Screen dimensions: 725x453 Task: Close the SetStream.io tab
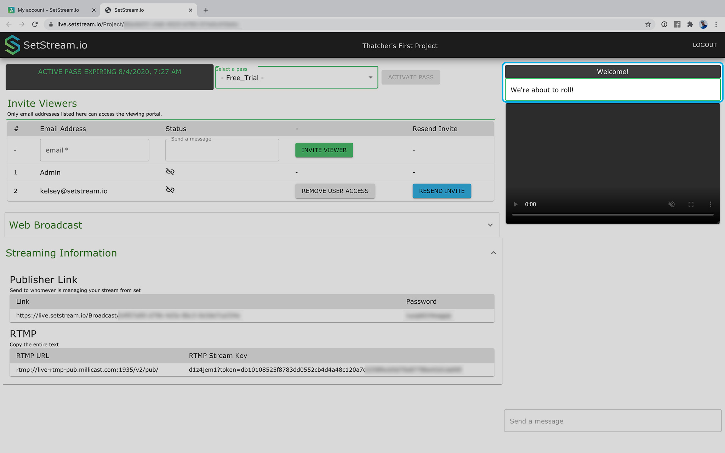coord(190,10)
